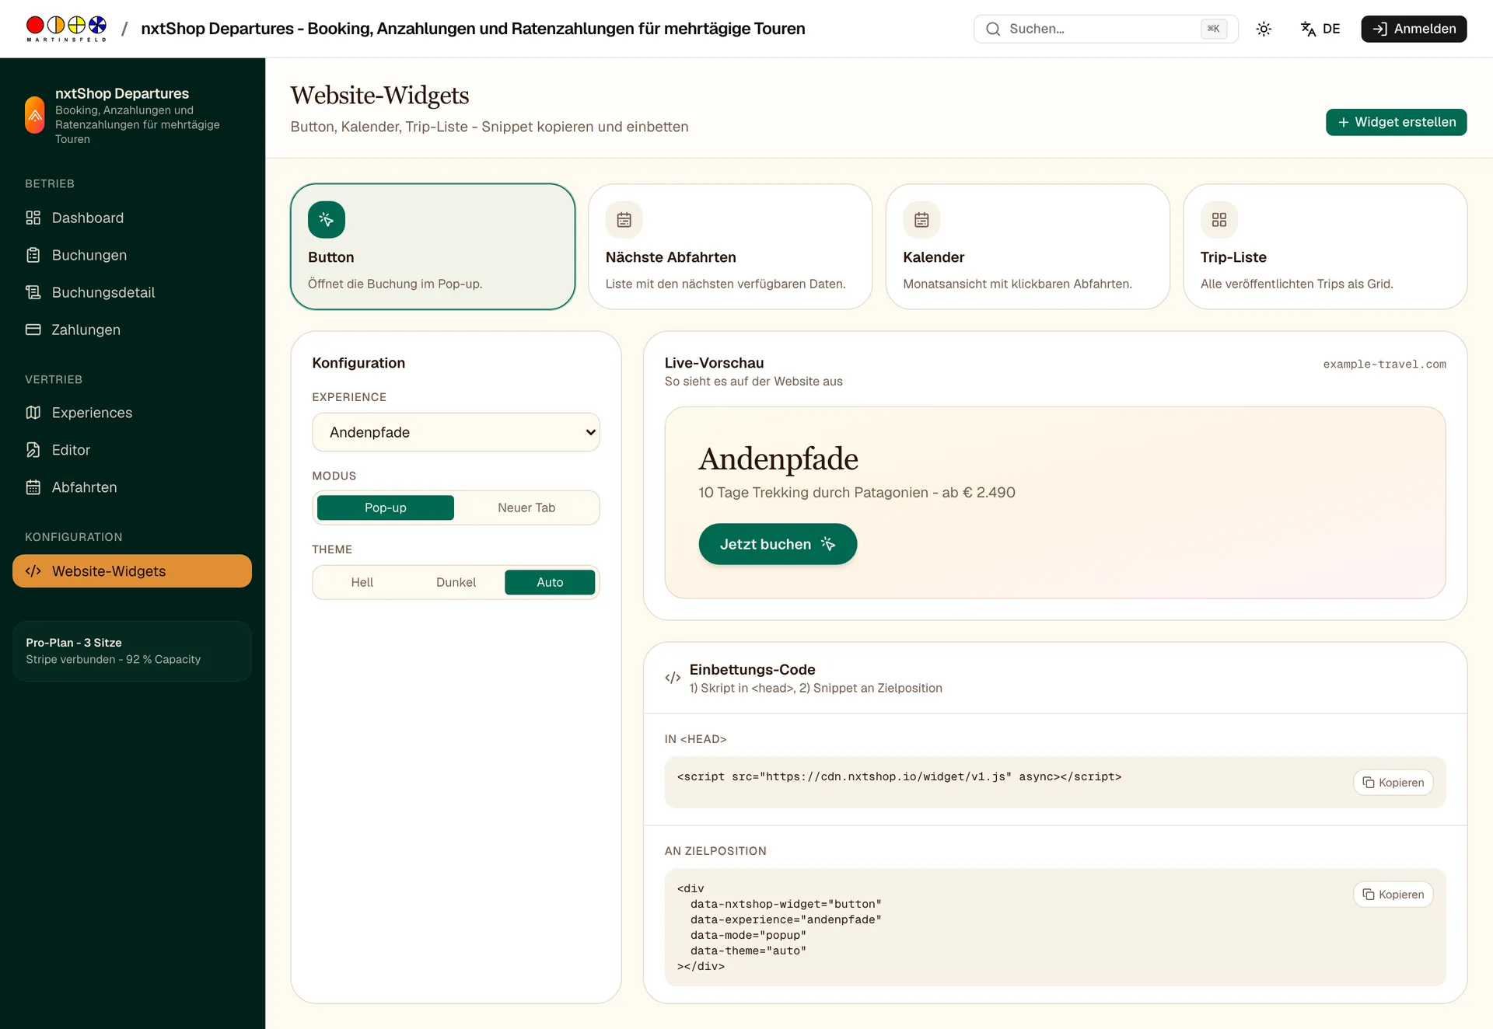The height and width of the screenshot is (1029, 1493).
Task: Open Buchungsdetail page
Action: pos(132,292)
